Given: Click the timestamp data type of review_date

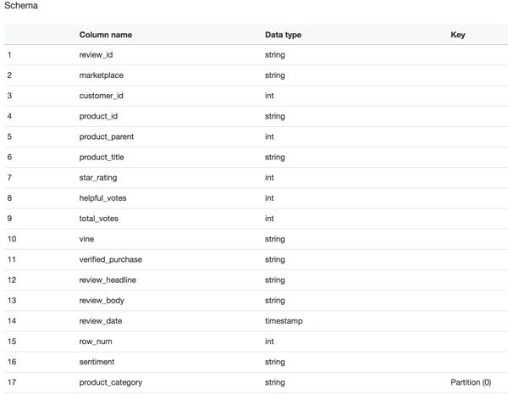Looking at the screenshot, I should [284, 321].
